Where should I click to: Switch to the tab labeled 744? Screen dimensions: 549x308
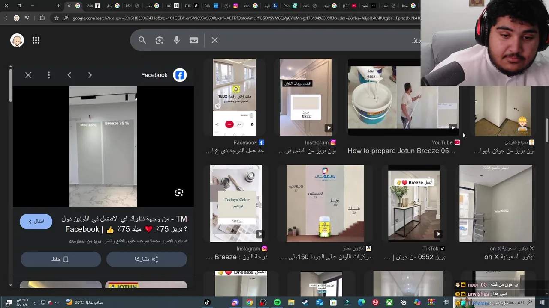pos(93,6)
